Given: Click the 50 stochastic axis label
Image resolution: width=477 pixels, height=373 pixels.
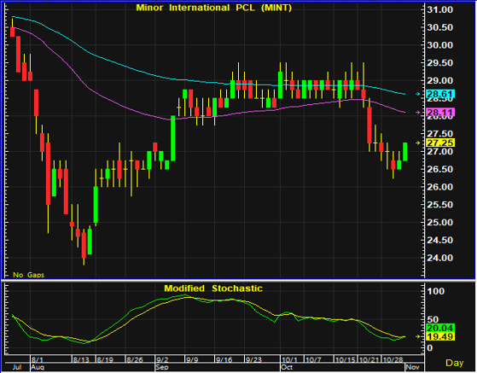Looking at the screenshot, I should point(433,319).
